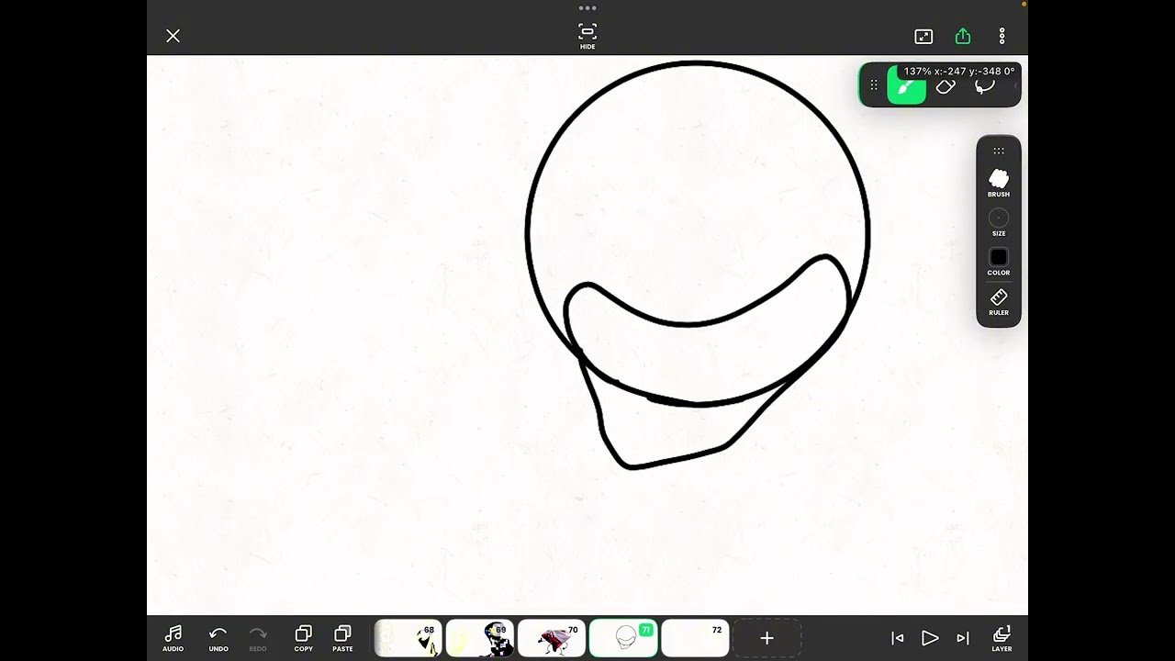Select frame 68 thumbnail

point(409,639)
